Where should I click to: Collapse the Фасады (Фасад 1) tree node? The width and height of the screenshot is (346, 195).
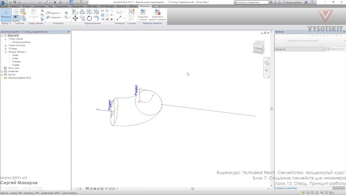coord(5,52)
